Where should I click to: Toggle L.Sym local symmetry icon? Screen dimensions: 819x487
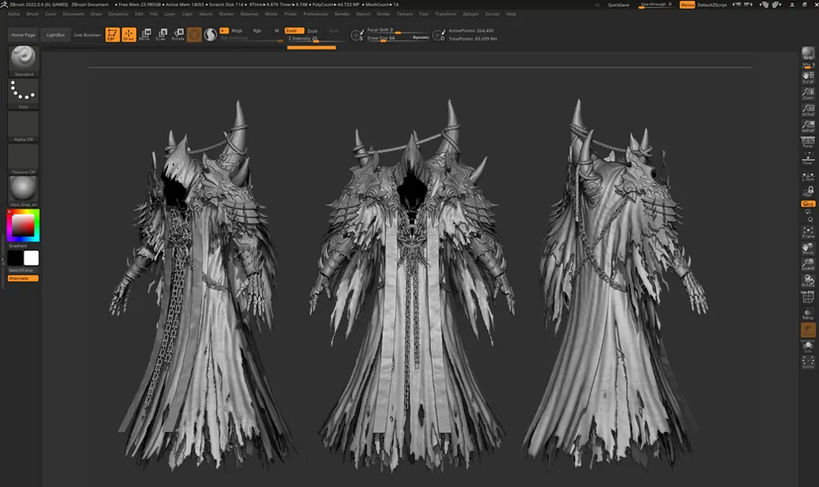[808, 176]
